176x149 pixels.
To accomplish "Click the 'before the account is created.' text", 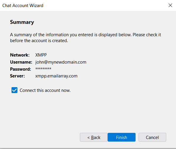I will pyautogui.click(x=39, y=41).
